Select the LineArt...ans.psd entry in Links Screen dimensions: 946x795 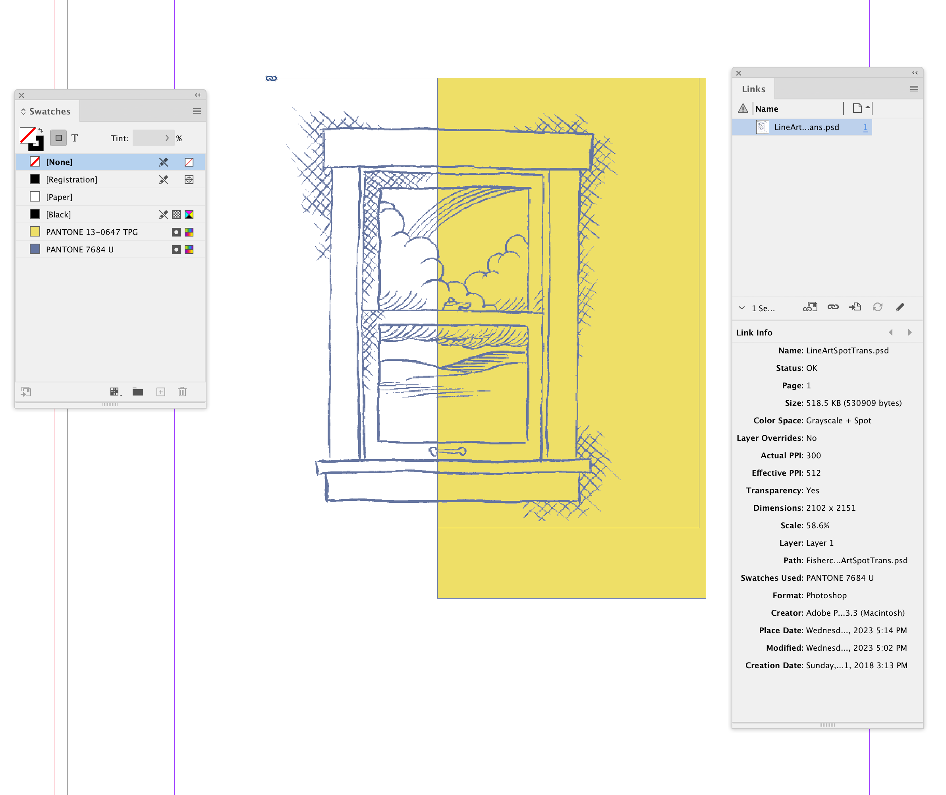(806, 127)
